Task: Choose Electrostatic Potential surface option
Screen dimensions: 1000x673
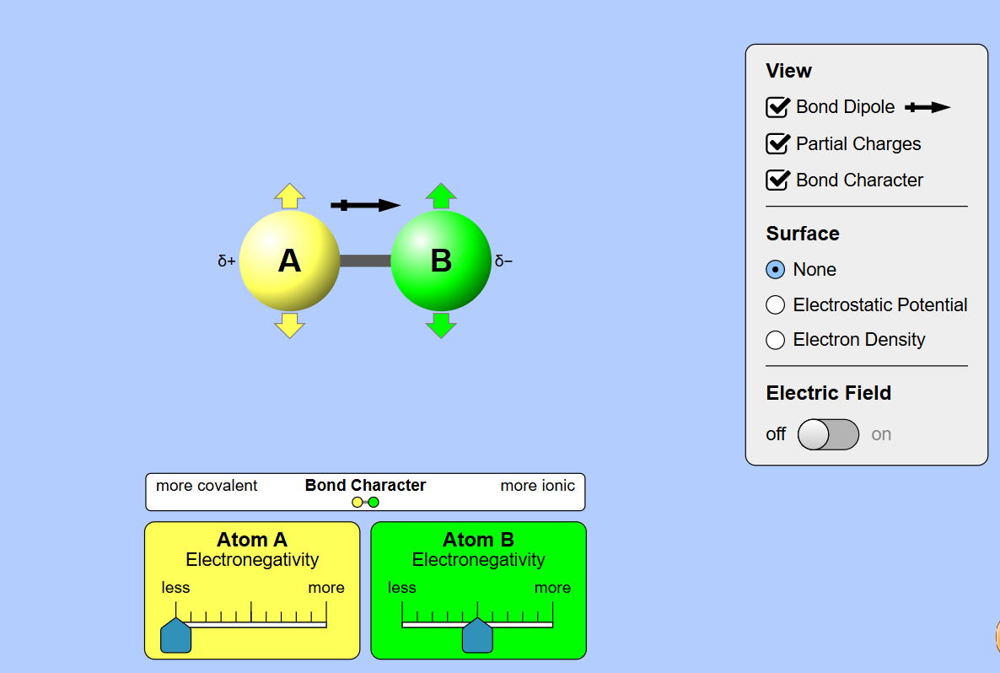Action: pos(775,305)
